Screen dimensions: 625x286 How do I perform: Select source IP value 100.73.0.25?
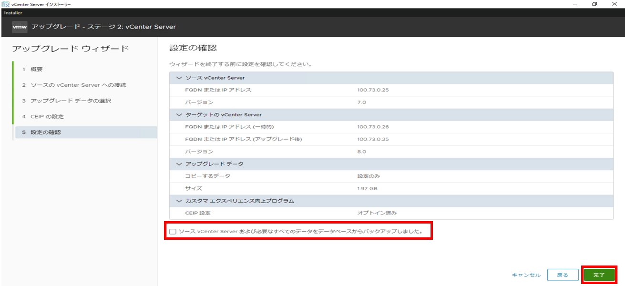[373, 90]
